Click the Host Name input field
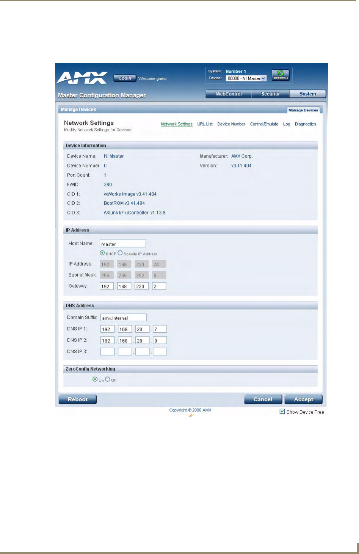Screen dimensions: 359x554 (123, 244)
